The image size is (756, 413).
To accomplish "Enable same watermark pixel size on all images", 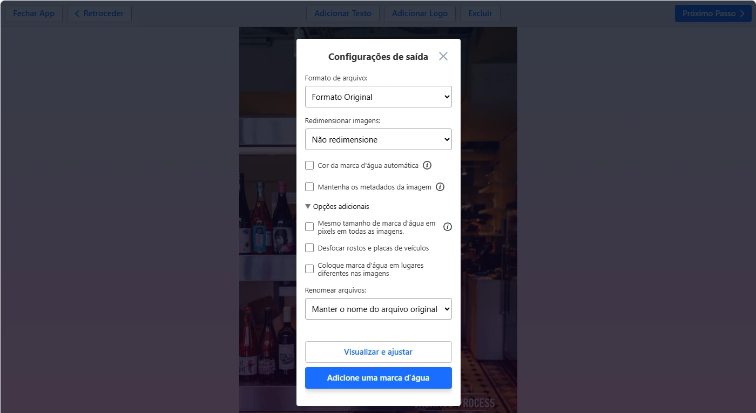I will [x=309, y=226].
